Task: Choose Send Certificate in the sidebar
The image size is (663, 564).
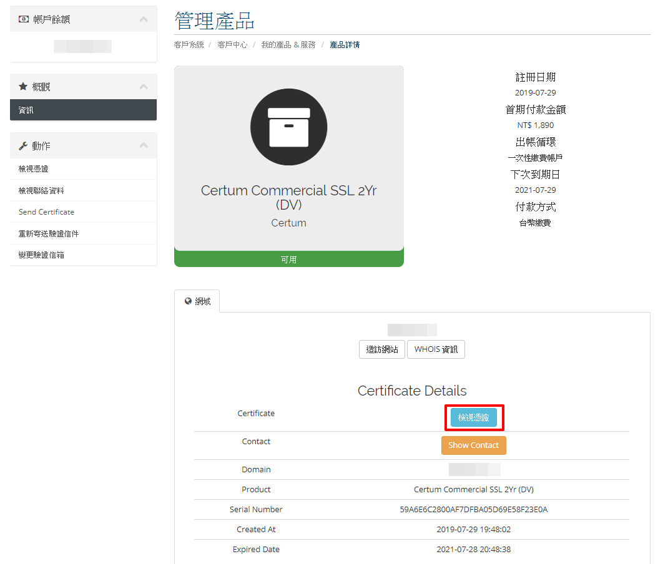Action: coord(83,212)
